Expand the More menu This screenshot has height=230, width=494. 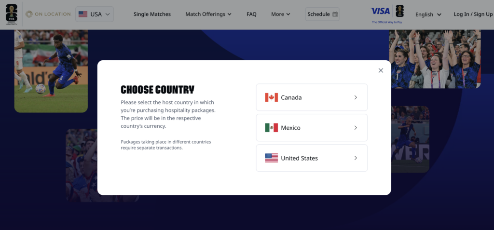(x=280, y=14)
